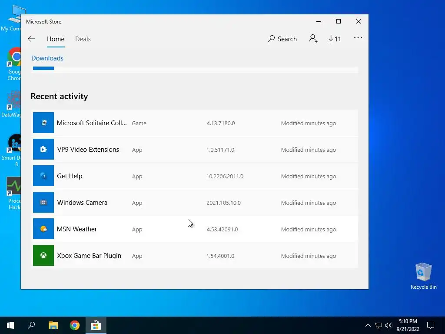This screenshot has height=334, width=445.
Task: Select the Get Help app name
Action: click(70, 176)
